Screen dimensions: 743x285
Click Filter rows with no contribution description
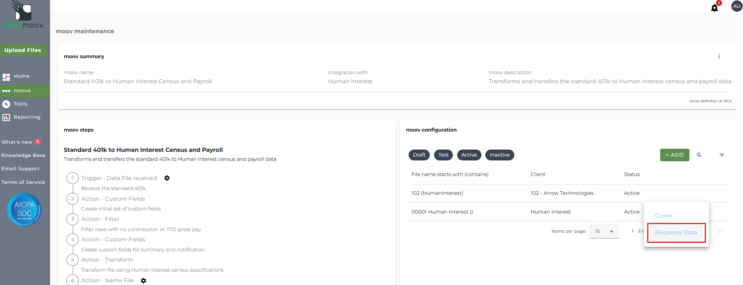coord(141,230)
